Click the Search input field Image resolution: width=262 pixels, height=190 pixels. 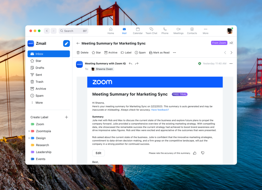(73, 31)
